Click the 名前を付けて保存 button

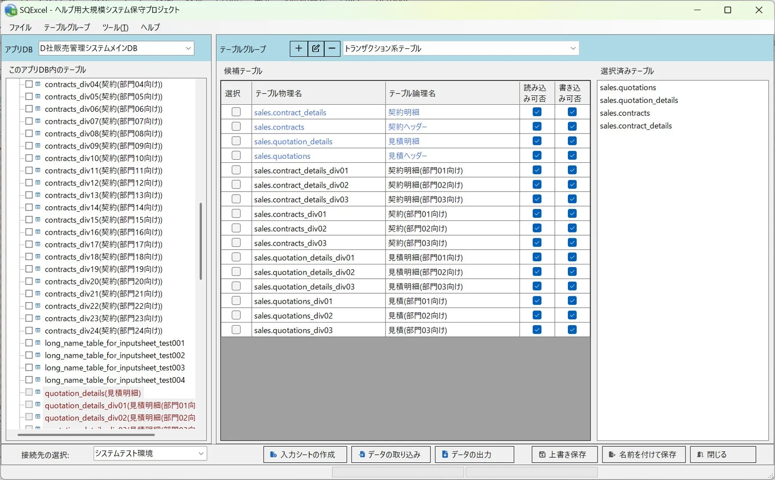click(x=643, y=454)
